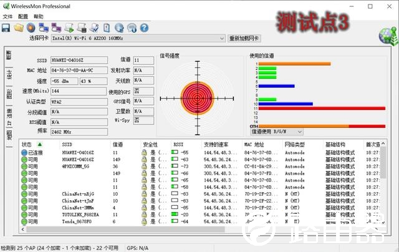The height and width of the screenshot is (252, 399).
Task: Sort the list by 支持的速率 column header
Action: coord(216,145)
